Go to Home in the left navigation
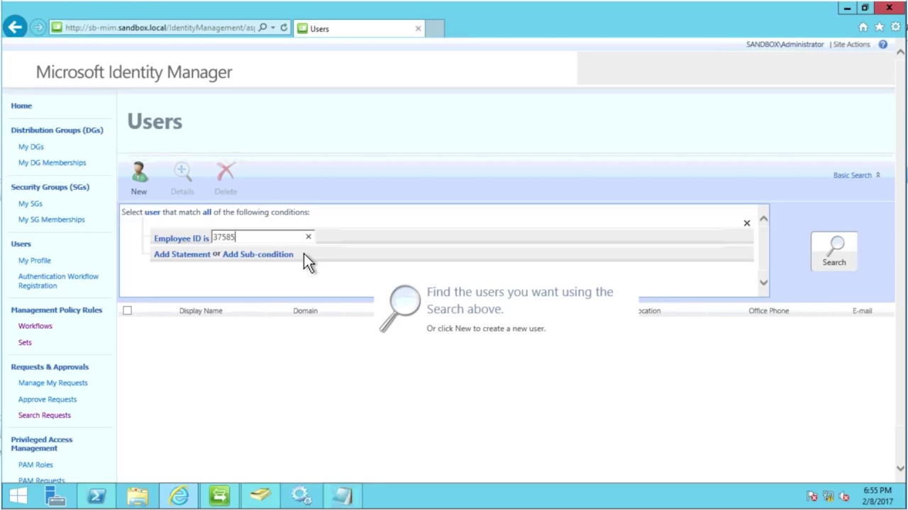 [x=21, y=106]
